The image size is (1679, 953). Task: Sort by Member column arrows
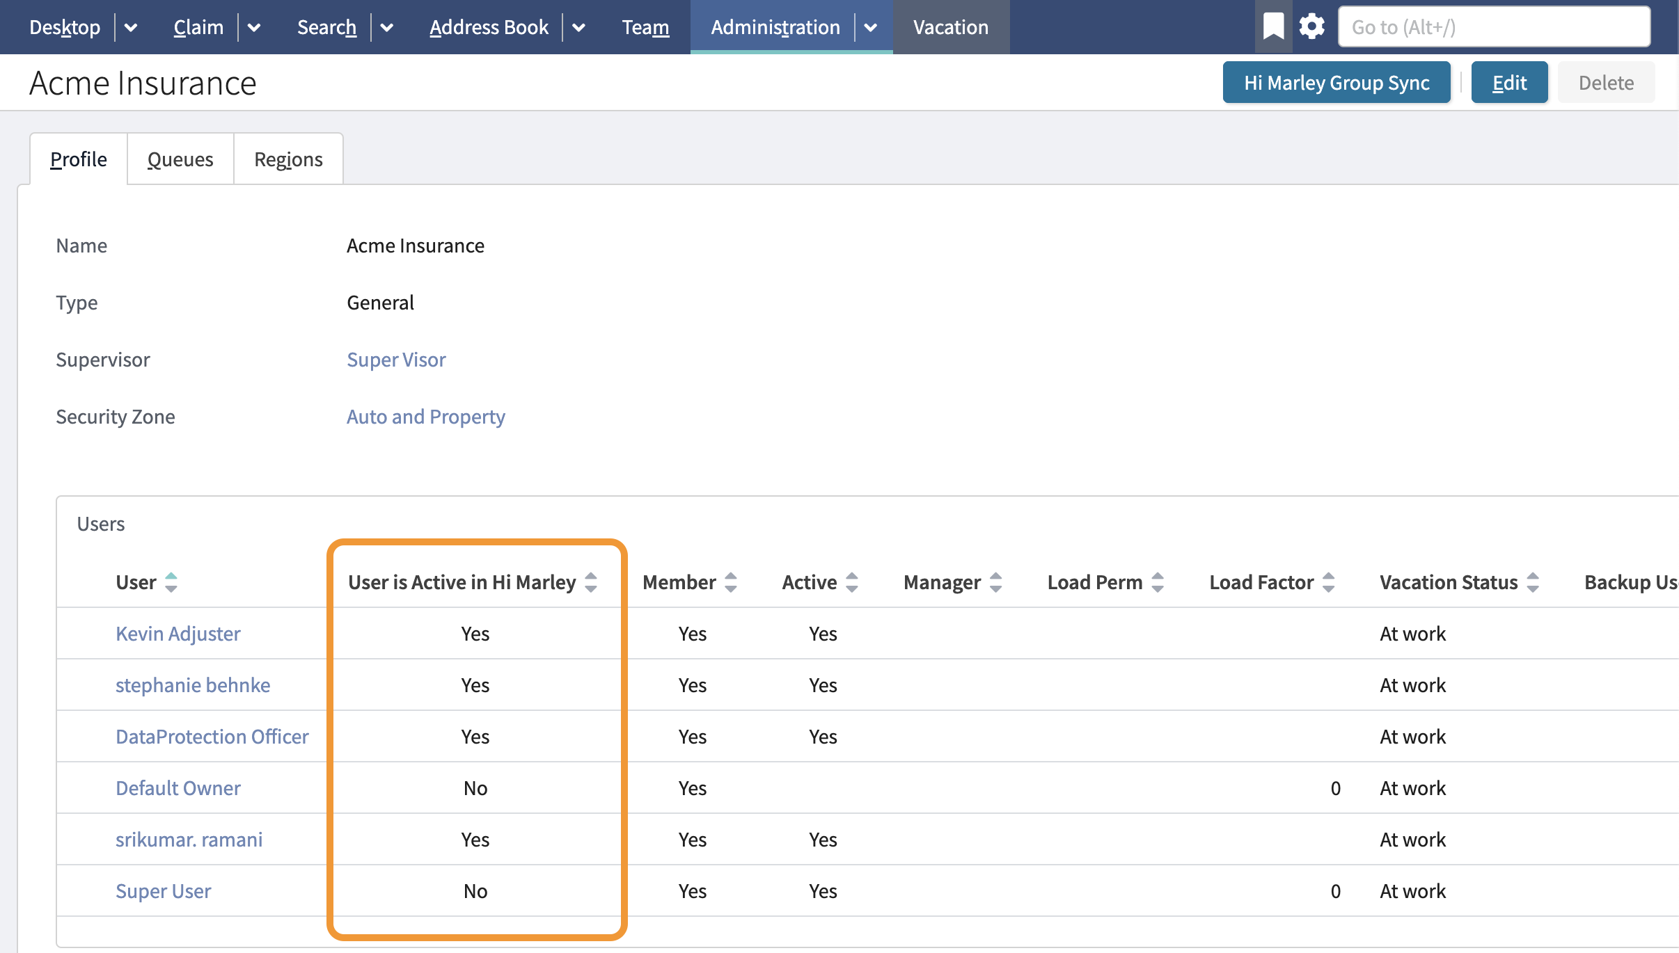tap(731, 582)
